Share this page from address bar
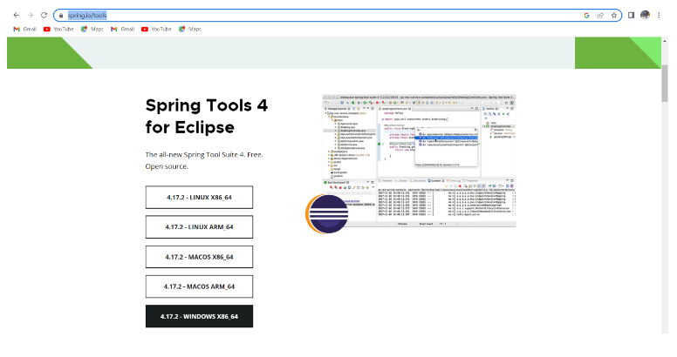This screenshot has width=677, height=357. point(600,16)
